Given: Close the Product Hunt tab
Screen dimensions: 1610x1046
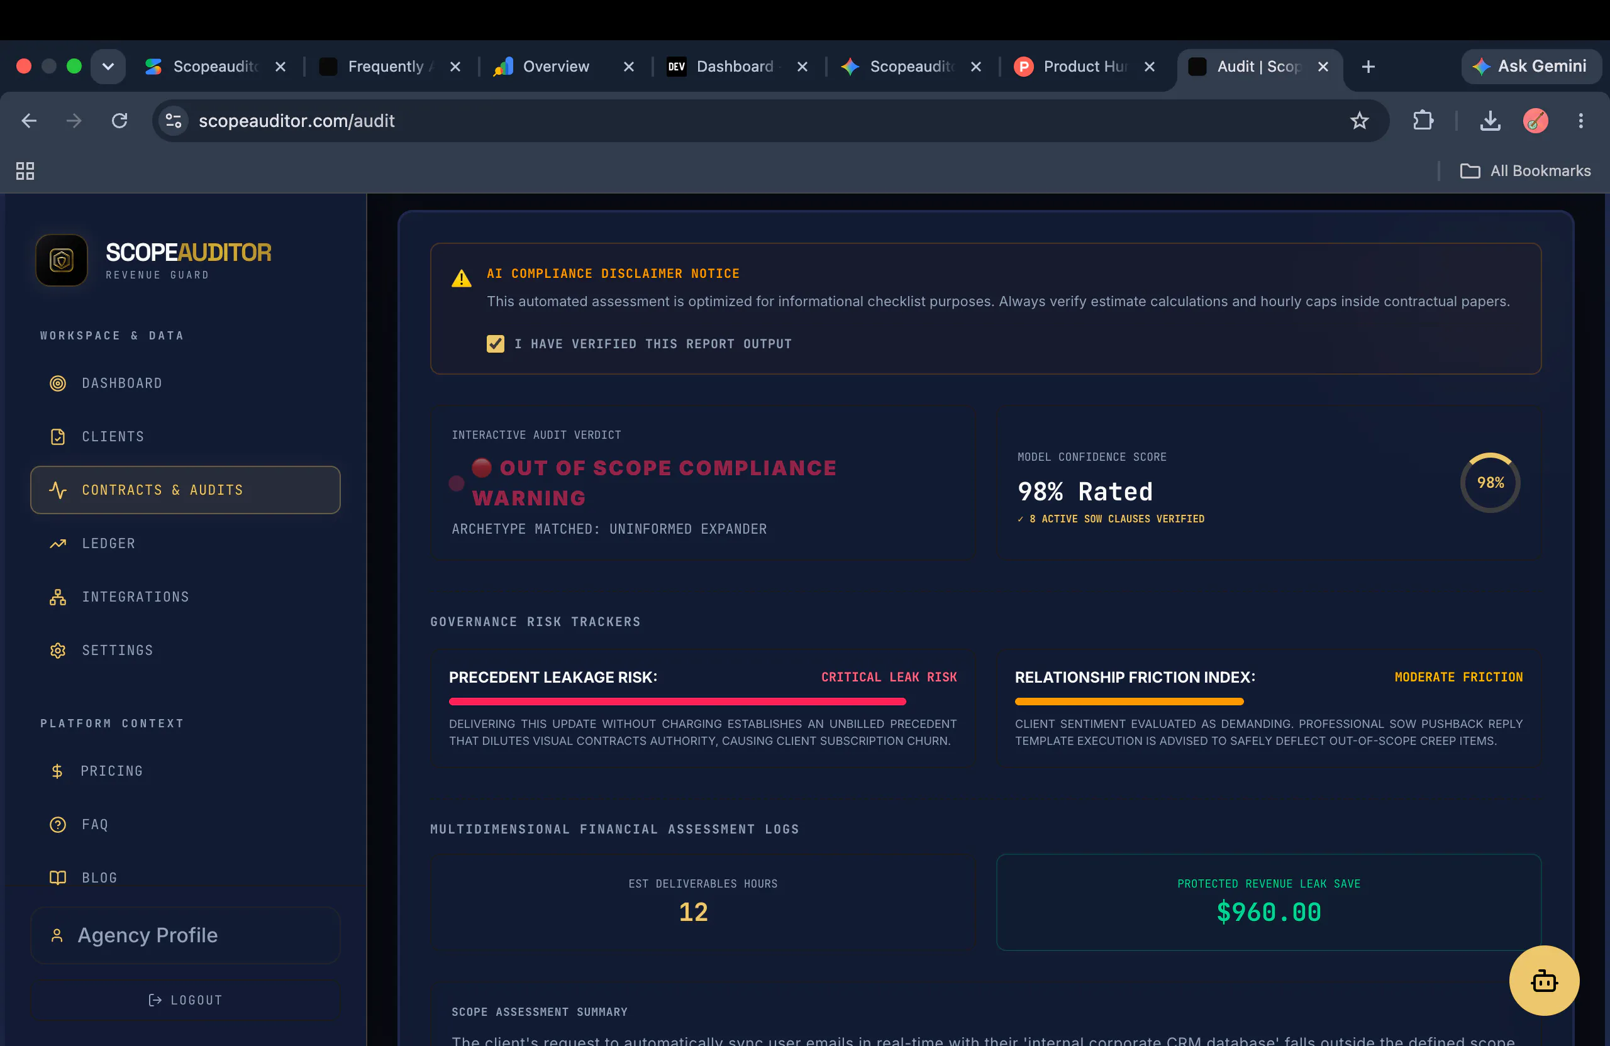Looking at the screenshot, I should 1149,66.
